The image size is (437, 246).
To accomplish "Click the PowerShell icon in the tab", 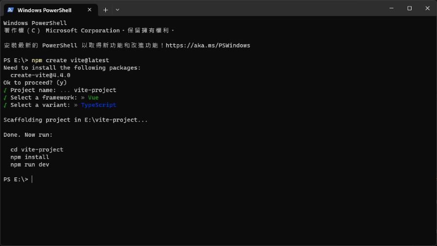I will point(11,10).
